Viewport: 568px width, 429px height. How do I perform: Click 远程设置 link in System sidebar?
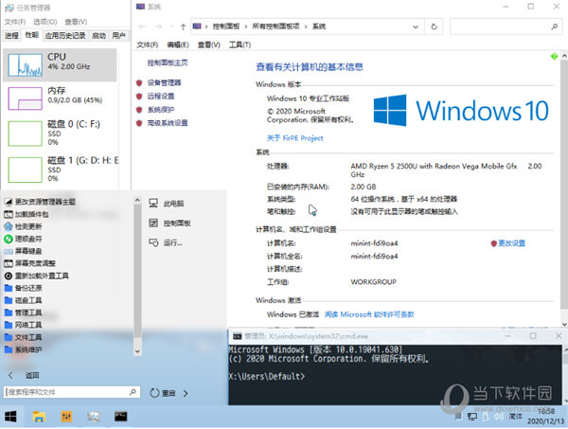(161, 97)
